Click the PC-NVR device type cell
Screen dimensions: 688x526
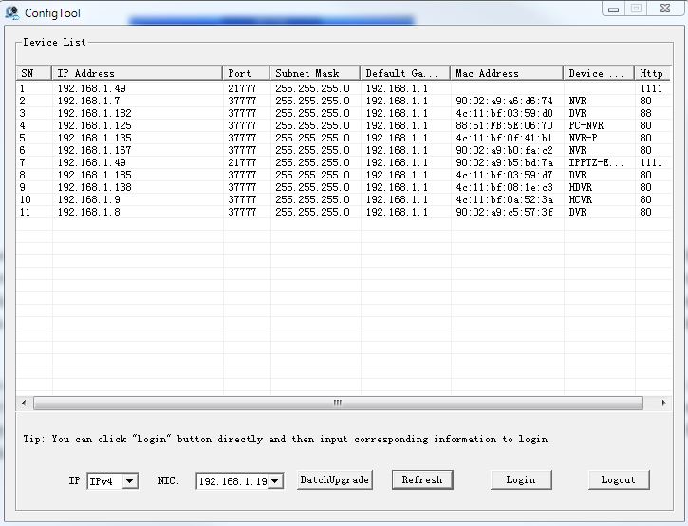coord(586,125)
